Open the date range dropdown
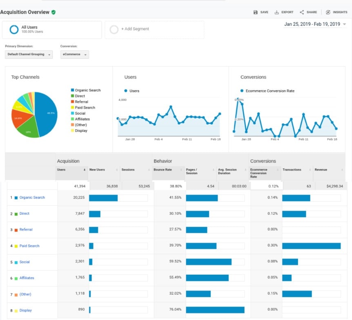Image resolution: width=352 pixels, height=320 pixels. click(x=315, y=24)
